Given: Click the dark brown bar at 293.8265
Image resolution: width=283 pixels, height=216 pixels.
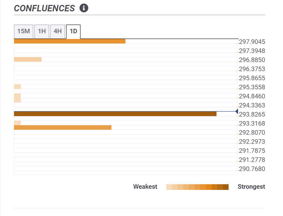Looking at the screenshot, I should point(115,113).
